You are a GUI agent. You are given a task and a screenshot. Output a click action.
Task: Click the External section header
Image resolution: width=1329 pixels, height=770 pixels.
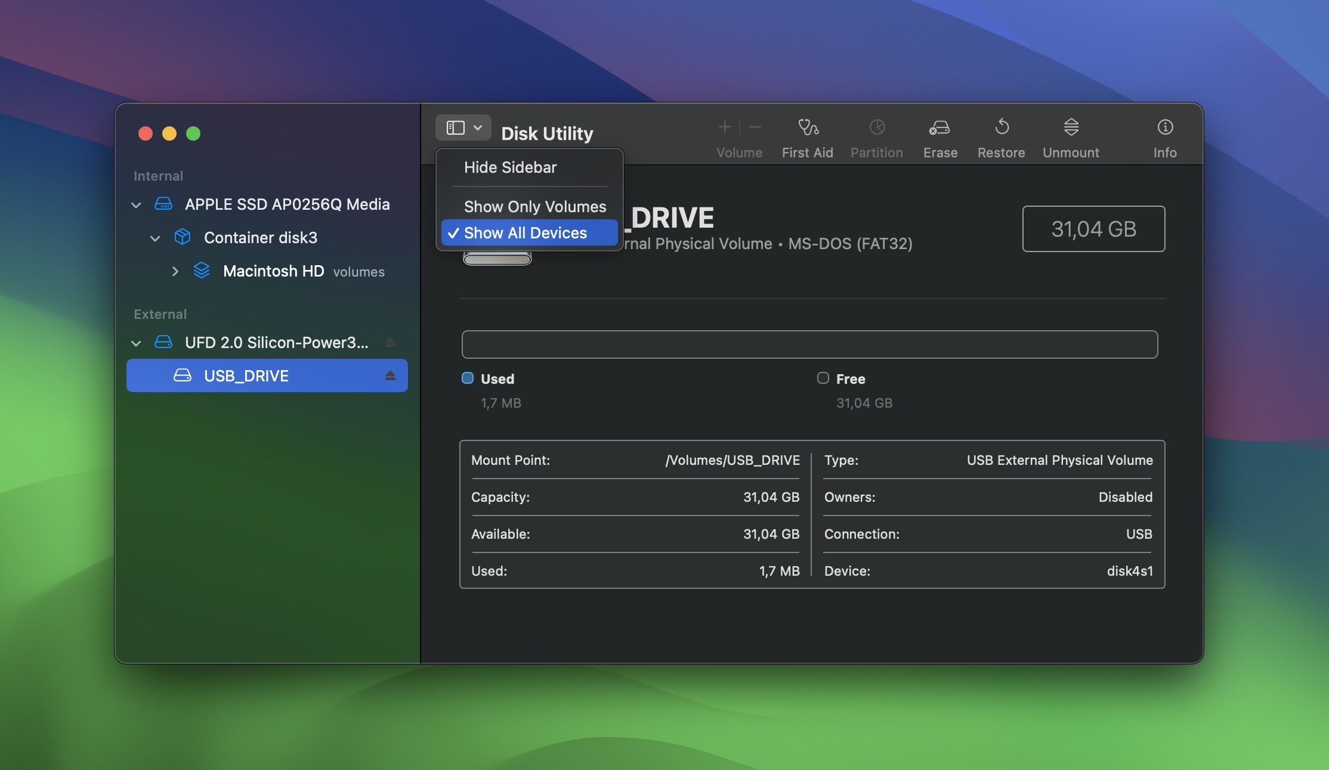(x=160, y=314)
